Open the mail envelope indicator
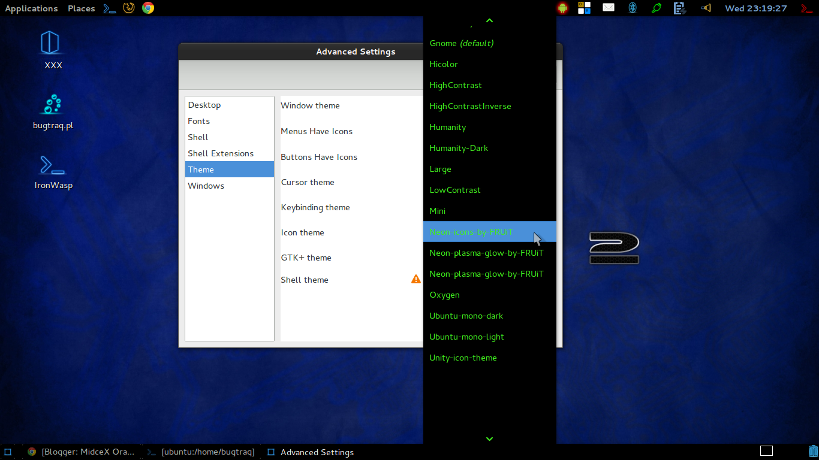Image resolution: width=819 pixels, height=460 pixels. 609,8
